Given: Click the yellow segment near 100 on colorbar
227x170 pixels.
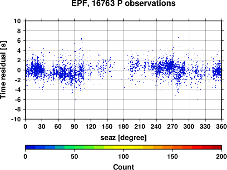Looking at the screenshot, I should coord(123,147).
